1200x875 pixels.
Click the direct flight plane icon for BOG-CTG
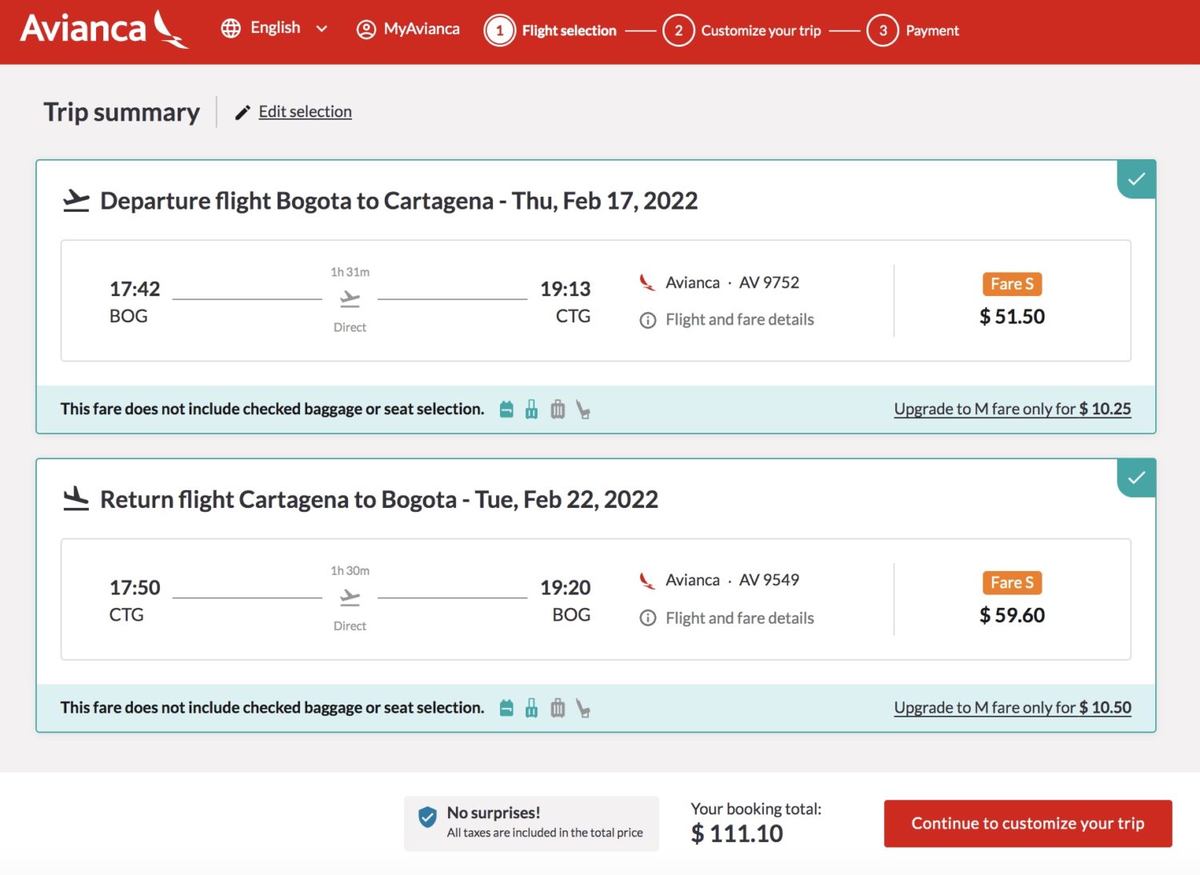point(350,299)
